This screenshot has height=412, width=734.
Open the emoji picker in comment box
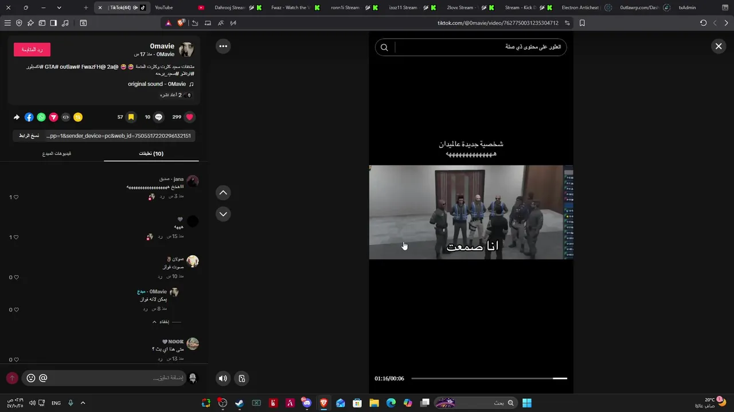(31, 378)
